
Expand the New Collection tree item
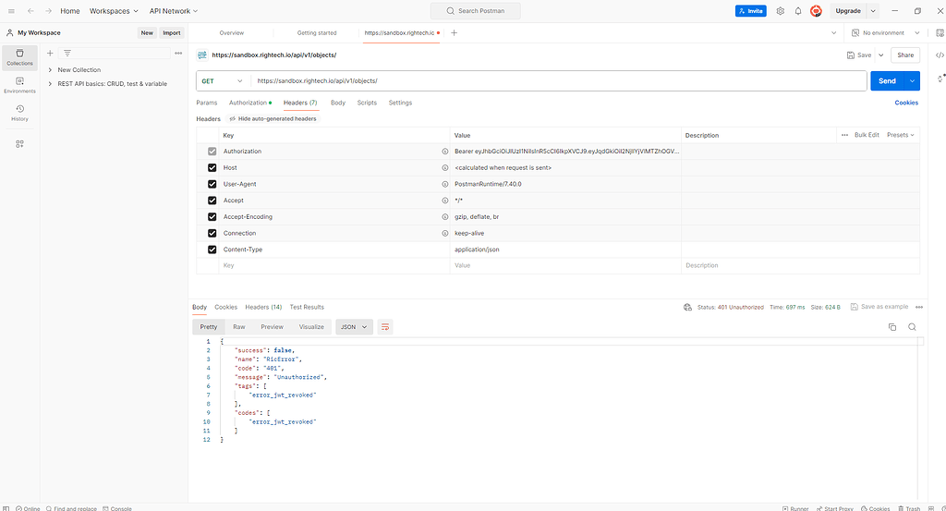50,70
